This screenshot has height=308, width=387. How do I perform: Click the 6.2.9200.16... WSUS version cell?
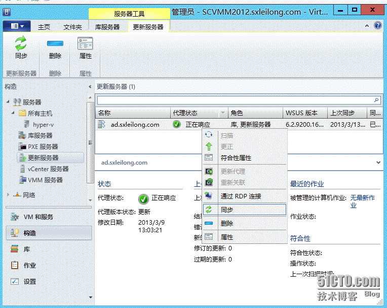(304, 124)
